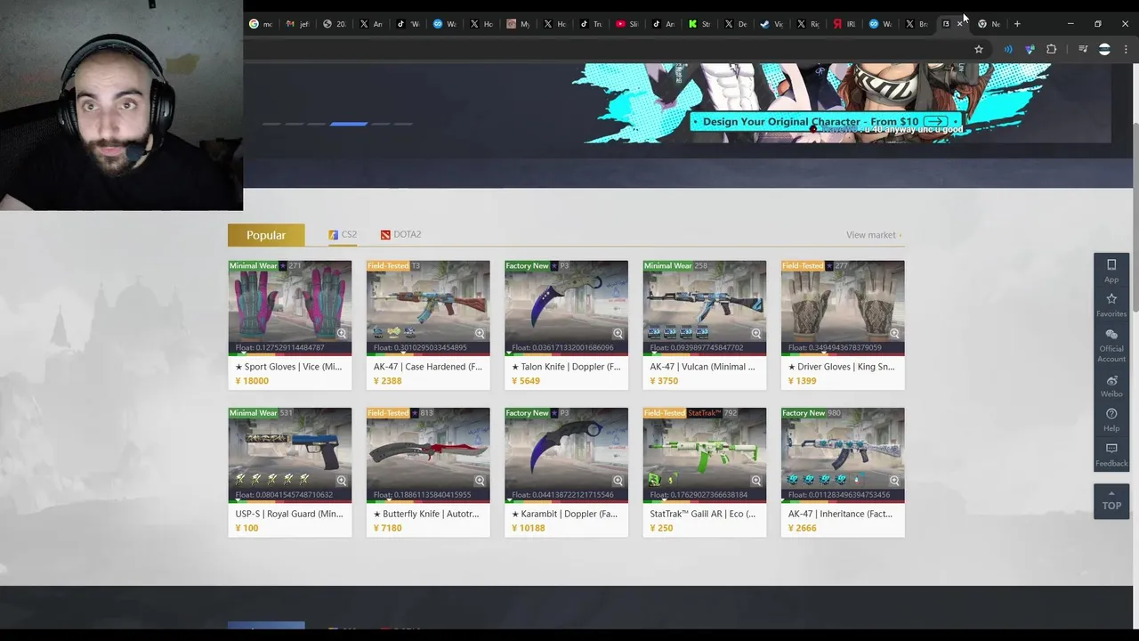The width and height of the screenshot is (1139, 641).
Task: Open Driver Gloves King Snake item name
Action: 841,367
